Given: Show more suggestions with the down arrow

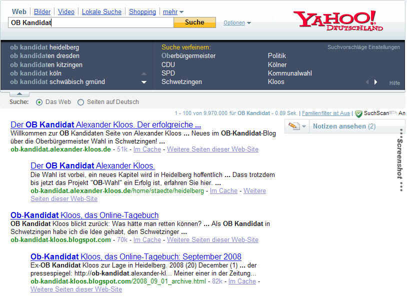Looking at the screenshot, I should point(144,82).
